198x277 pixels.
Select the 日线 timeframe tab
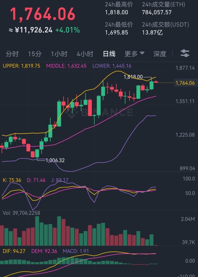[x=109, y=54]
